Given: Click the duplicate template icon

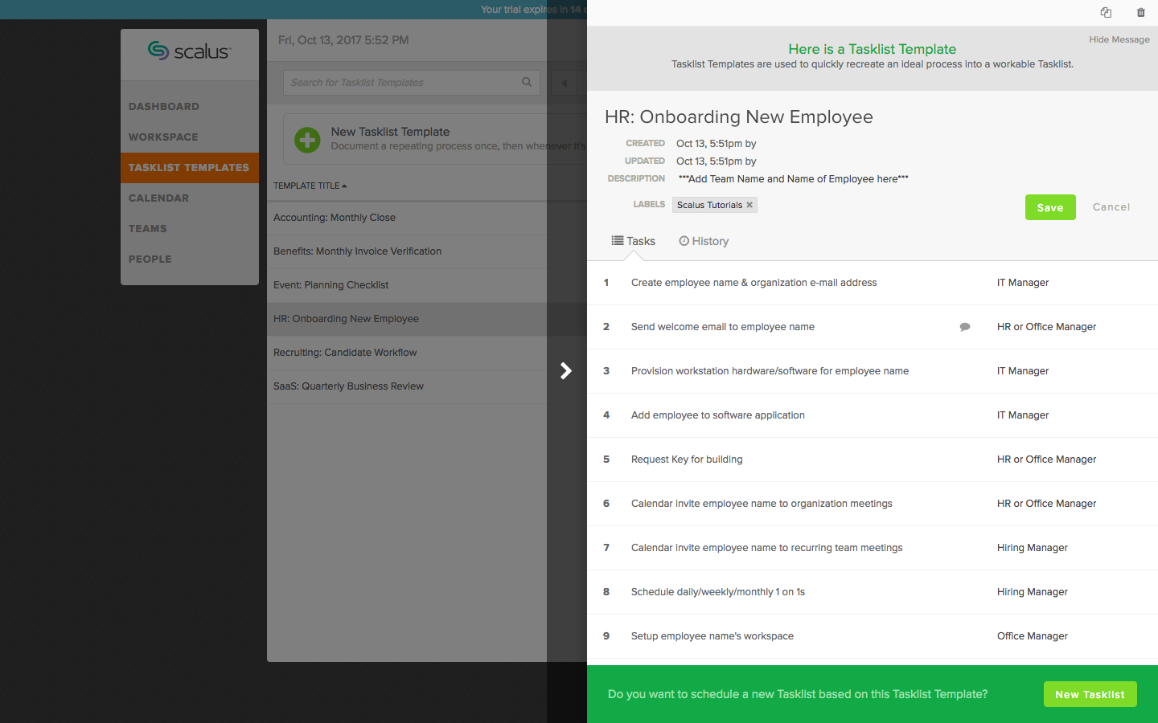Looking at the screenshot, I should pyautogui.click(x=1106, y=12).
